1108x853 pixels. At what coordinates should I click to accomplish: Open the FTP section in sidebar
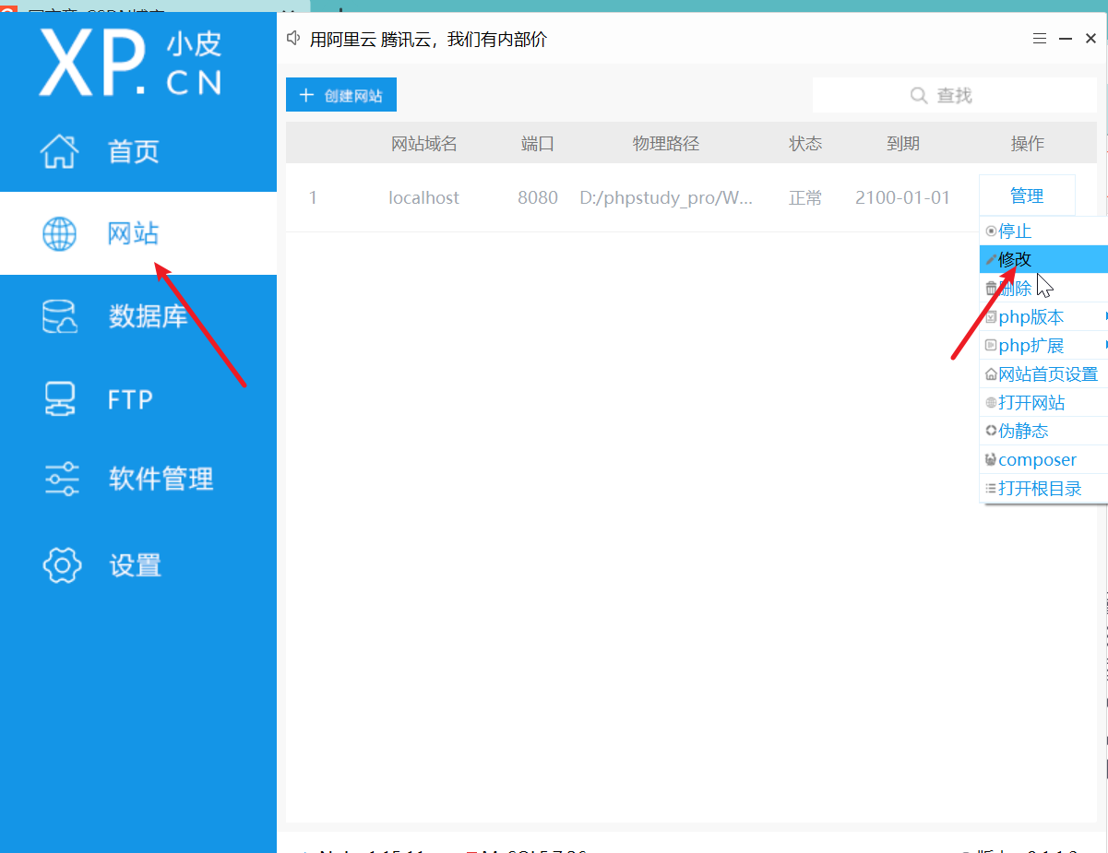[138, 398]
